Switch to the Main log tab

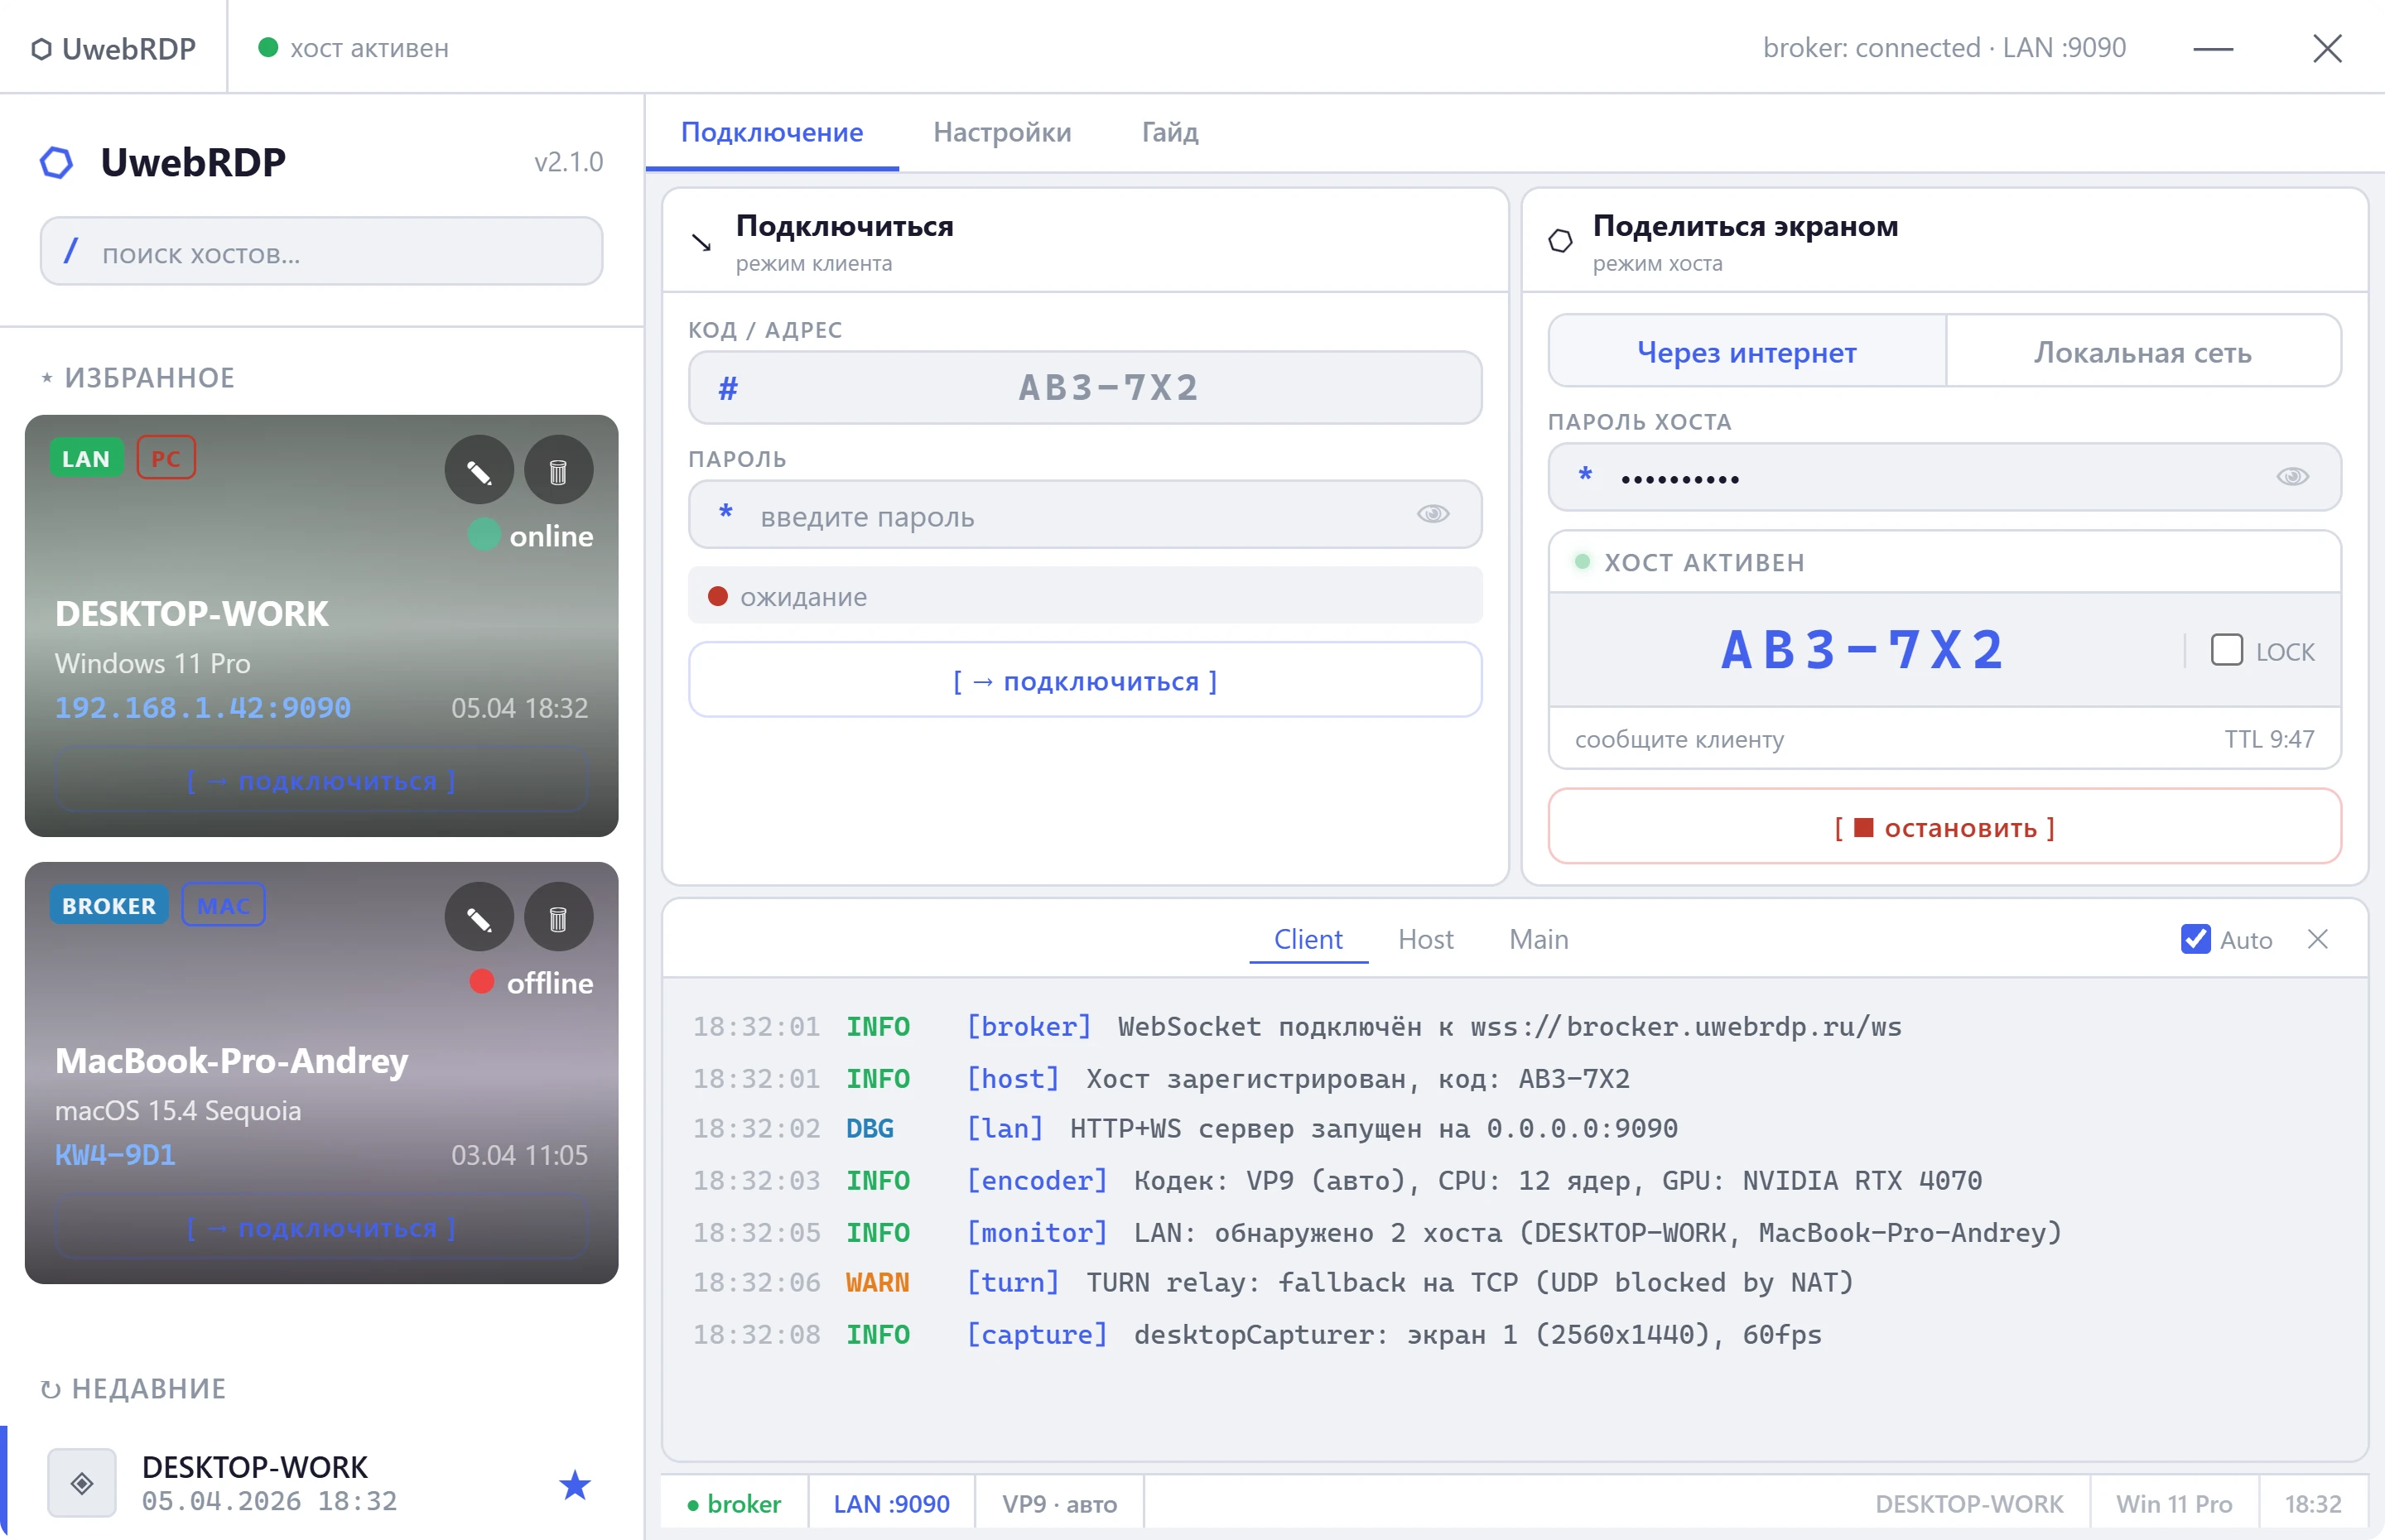coord(1539,939)
